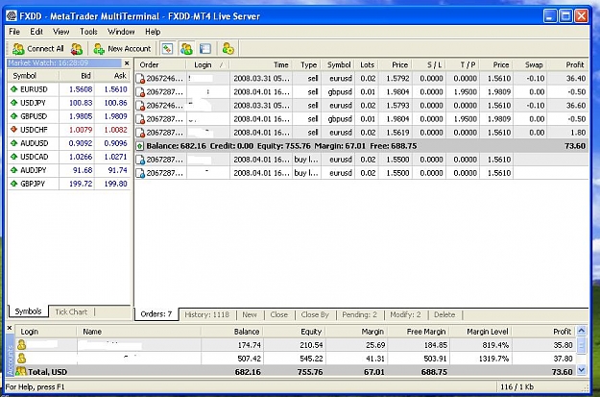Toggle the Toolbox window toolbar icon

tap(205, 49)
